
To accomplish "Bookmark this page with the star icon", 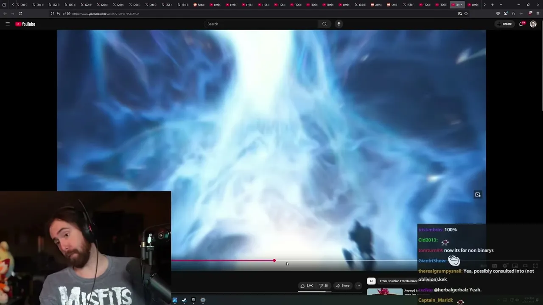I will pyautogui.click(x=466, y=14).
